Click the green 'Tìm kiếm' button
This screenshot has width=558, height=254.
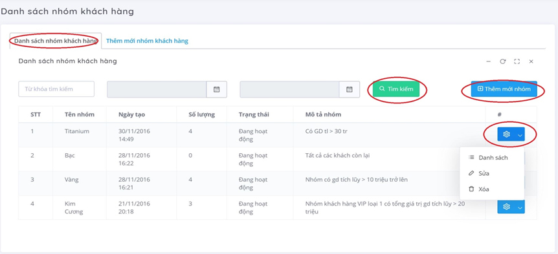click(396, 89)
